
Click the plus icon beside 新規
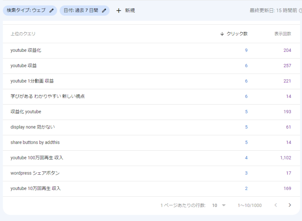click(119, 11)
